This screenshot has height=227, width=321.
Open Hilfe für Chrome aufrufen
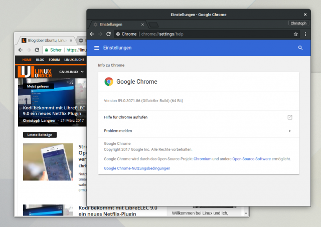199,117
